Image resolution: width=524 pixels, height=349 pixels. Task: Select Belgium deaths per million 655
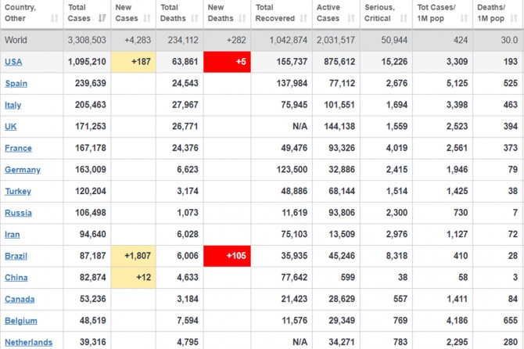pos(510,321)
